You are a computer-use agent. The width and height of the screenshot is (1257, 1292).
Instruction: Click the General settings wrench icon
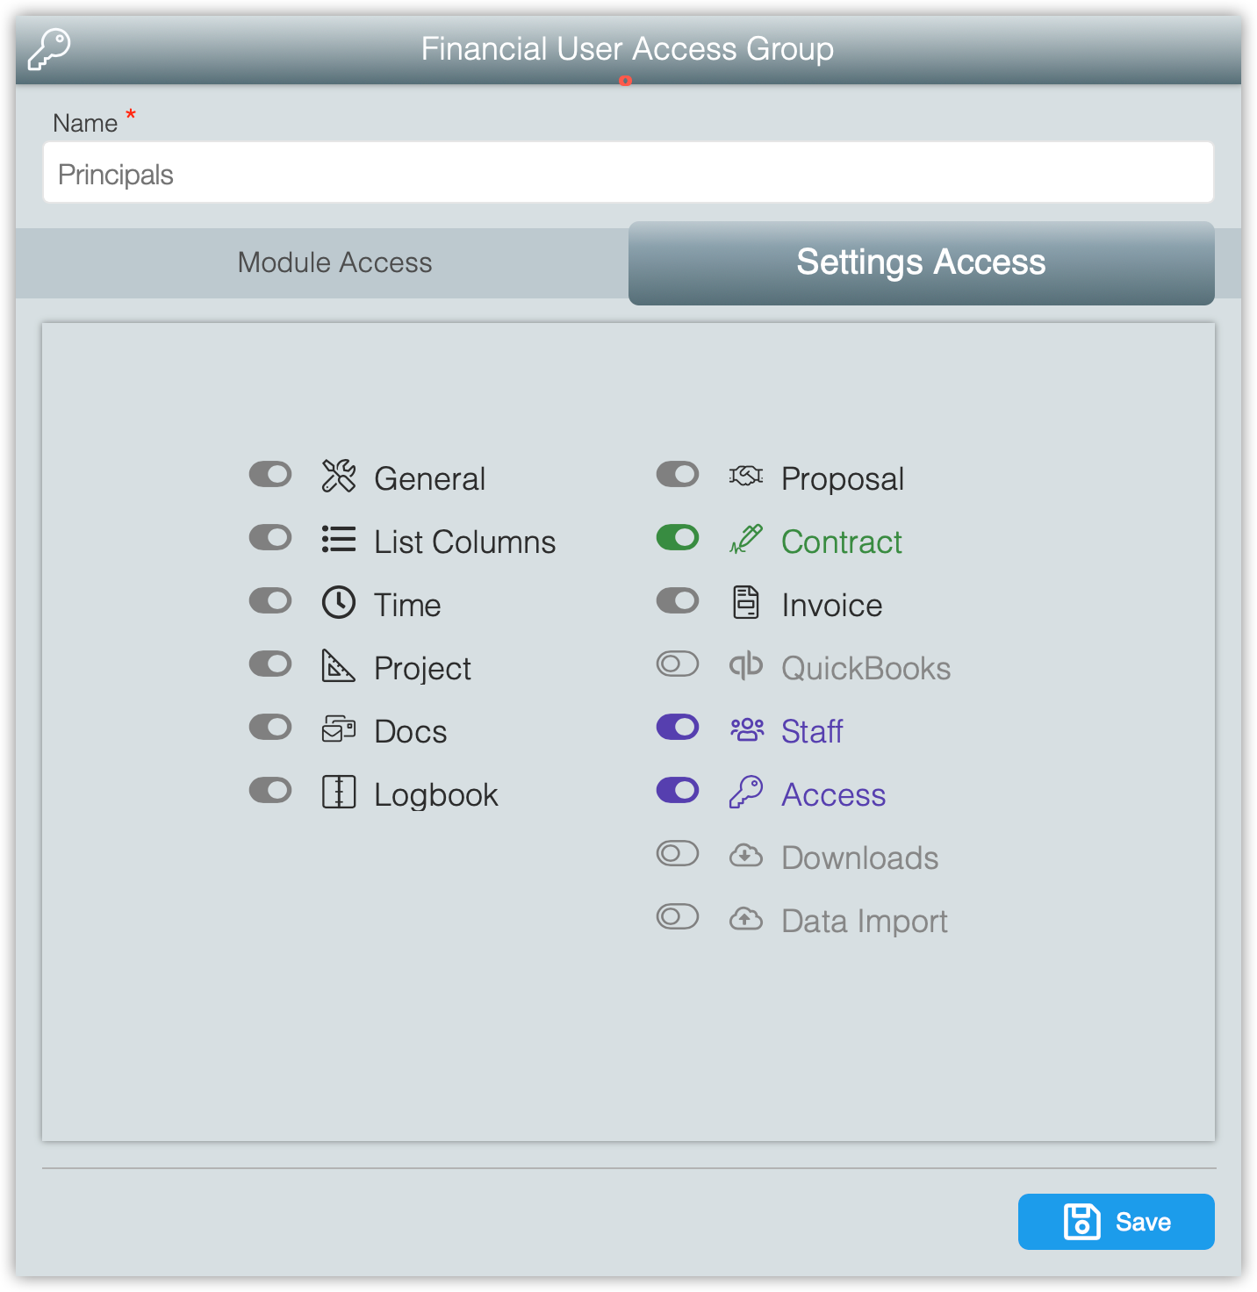[339, 477]
